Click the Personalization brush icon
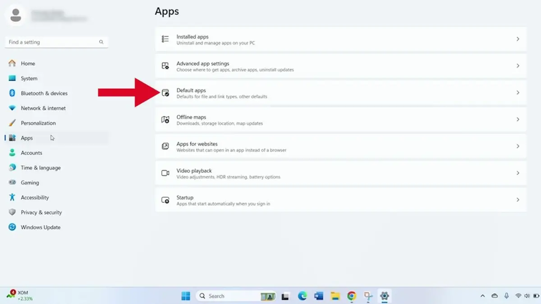 pos(12,123)
